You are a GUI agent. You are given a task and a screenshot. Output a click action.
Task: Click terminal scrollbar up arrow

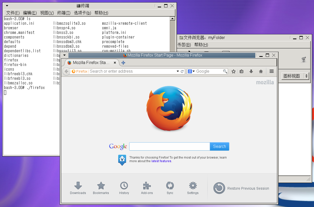(172, 19)
